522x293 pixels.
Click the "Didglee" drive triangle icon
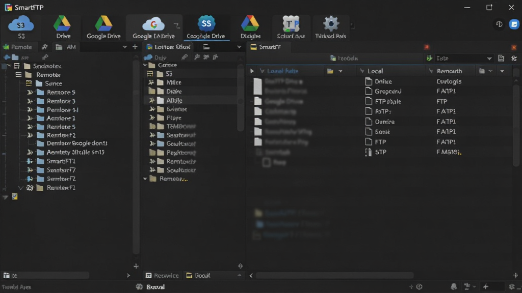click(x=250, y=23)
